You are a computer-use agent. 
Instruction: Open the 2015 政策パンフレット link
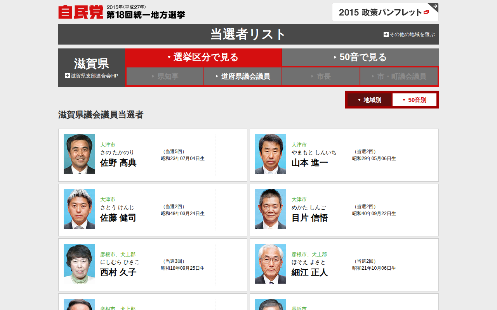point(385,12)
